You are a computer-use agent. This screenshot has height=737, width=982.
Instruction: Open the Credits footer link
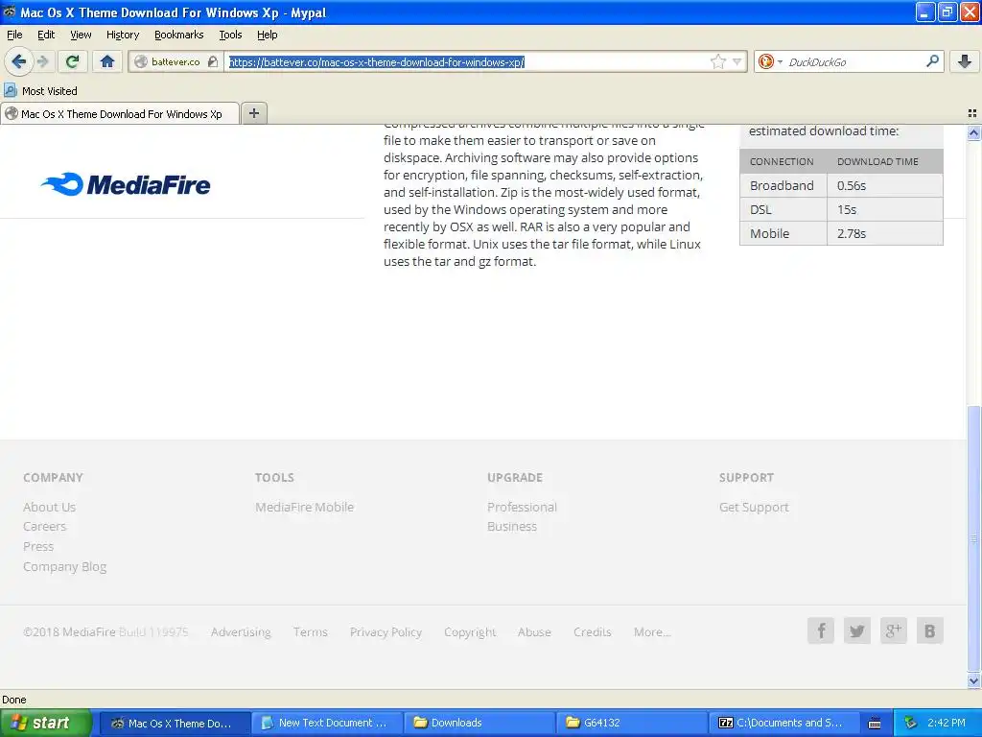click(x=592, y=631)
